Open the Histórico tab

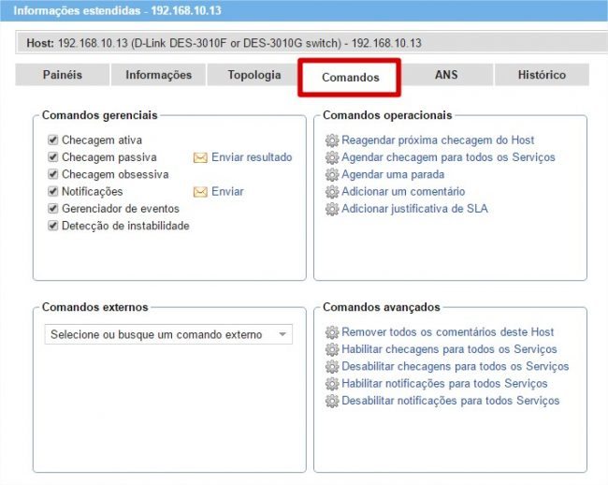click(x=541, y=75)
